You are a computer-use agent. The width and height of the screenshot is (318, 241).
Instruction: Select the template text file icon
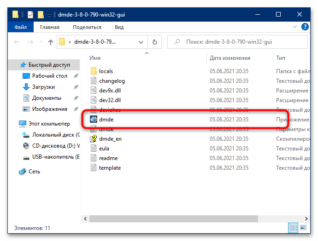point(94,168)
